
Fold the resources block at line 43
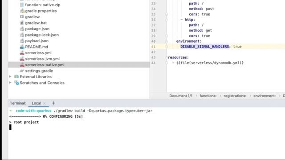[167, 57]
